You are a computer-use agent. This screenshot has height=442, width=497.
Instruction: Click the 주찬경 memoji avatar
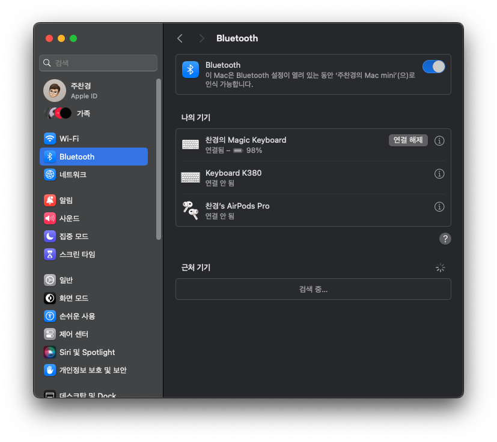[x=55, y=91]
